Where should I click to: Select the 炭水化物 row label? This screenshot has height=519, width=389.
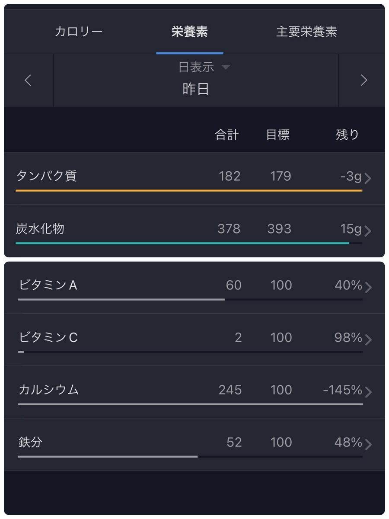click(x=40, y=228)
